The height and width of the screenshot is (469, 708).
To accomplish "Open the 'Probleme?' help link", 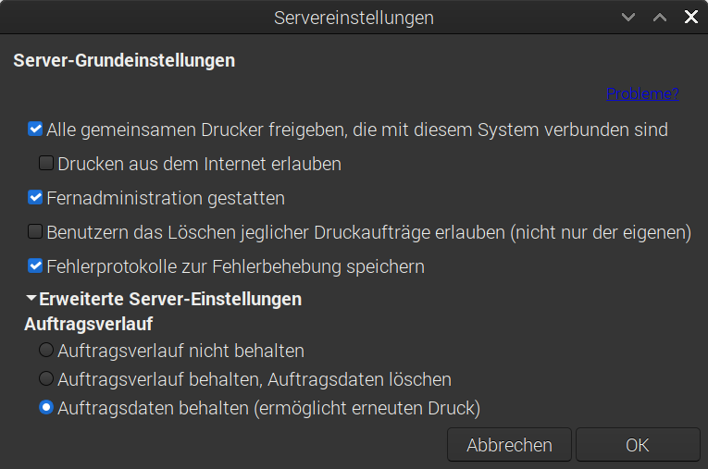I will coord(642,93).
